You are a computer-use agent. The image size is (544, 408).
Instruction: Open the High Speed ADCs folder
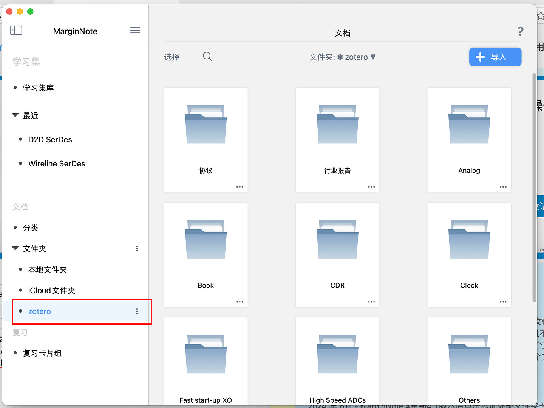(x=337, y=361)
